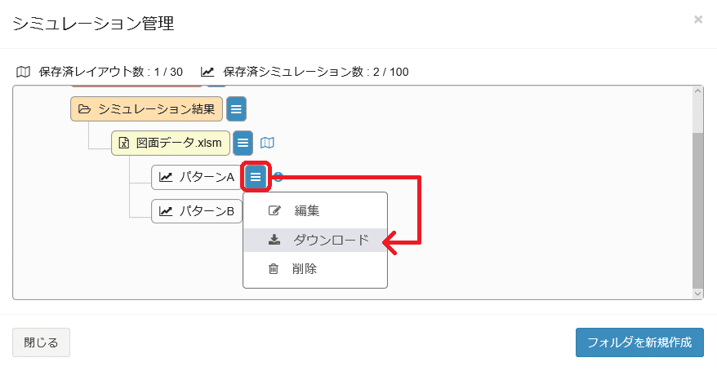Image resolution: width=717 pixels, height=371 pixels.
Task: Click the info icon next to パターンA
Action: [x=278, y=177]
